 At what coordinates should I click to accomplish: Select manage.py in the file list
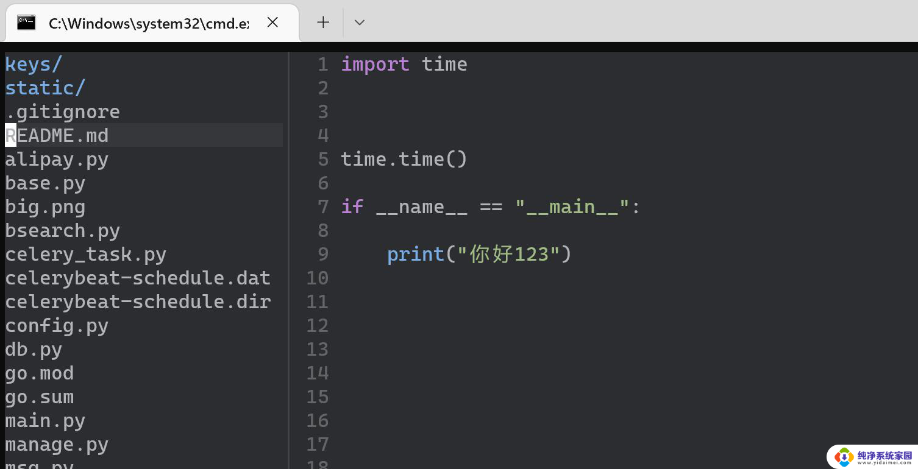(57, 445)
